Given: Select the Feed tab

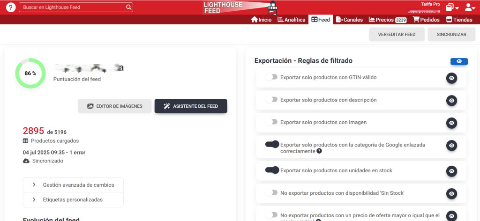Looking at the screenshot, I should point(321,20).
